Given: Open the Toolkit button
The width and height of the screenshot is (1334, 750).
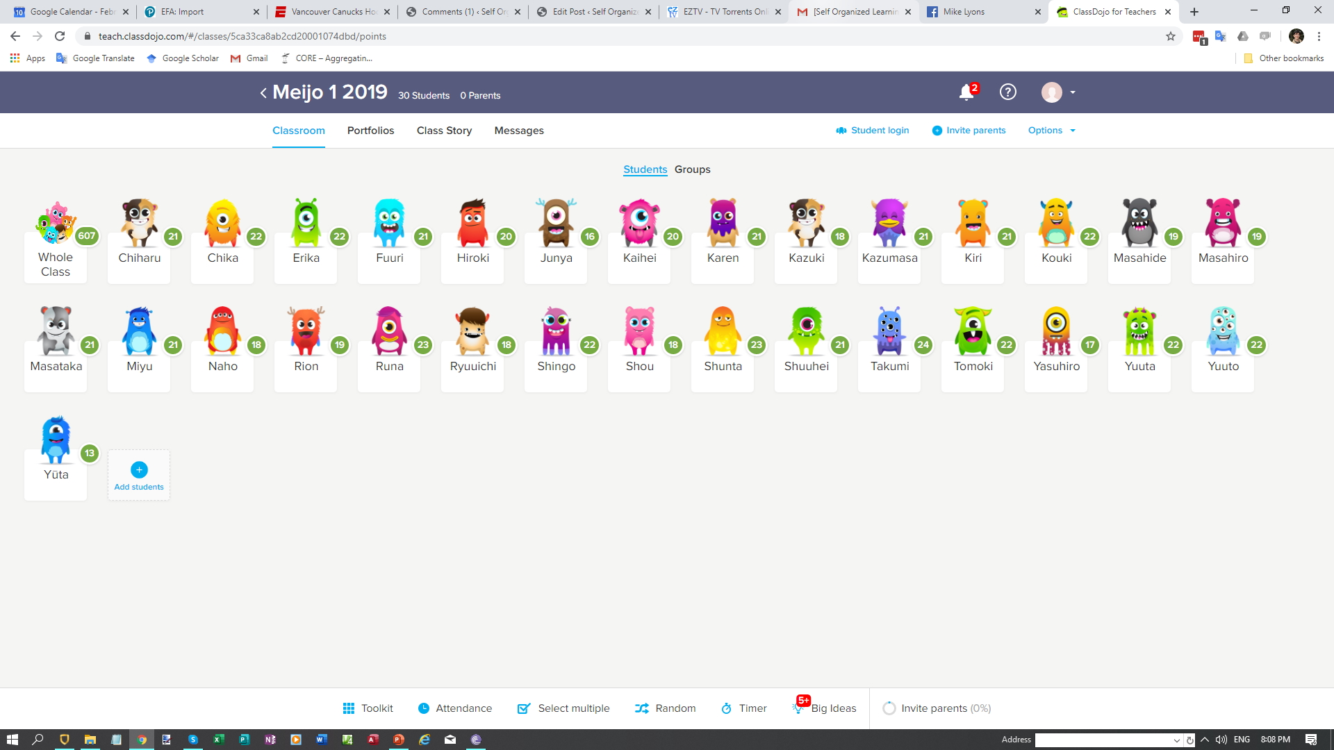Looking at the screenshot, I should tap(368, 708).
